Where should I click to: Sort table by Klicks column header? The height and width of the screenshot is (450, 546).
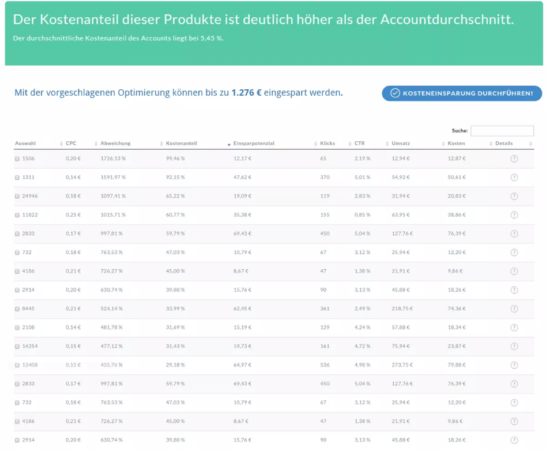pos(327,143)
